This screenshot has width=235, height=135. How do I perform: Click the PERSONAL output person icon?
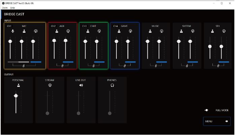coord(19,85)
